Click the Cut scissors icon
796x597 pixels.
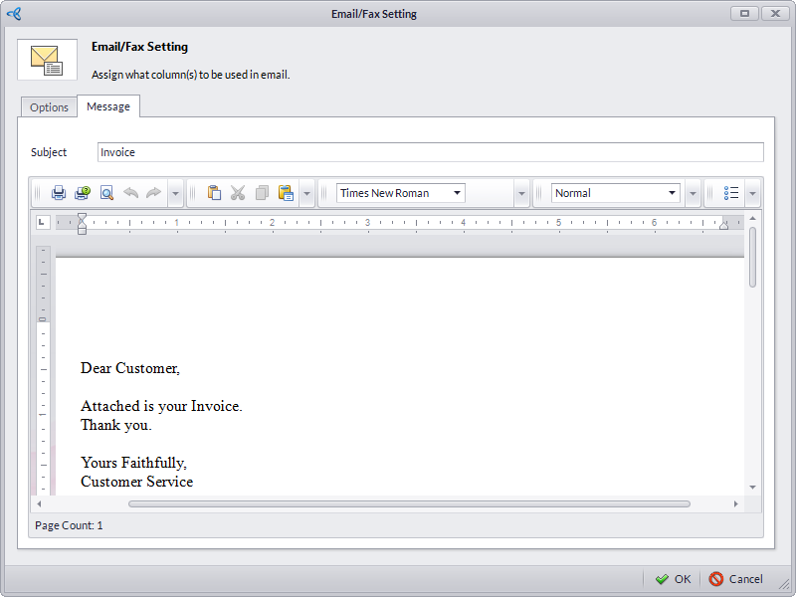[238, 193]
